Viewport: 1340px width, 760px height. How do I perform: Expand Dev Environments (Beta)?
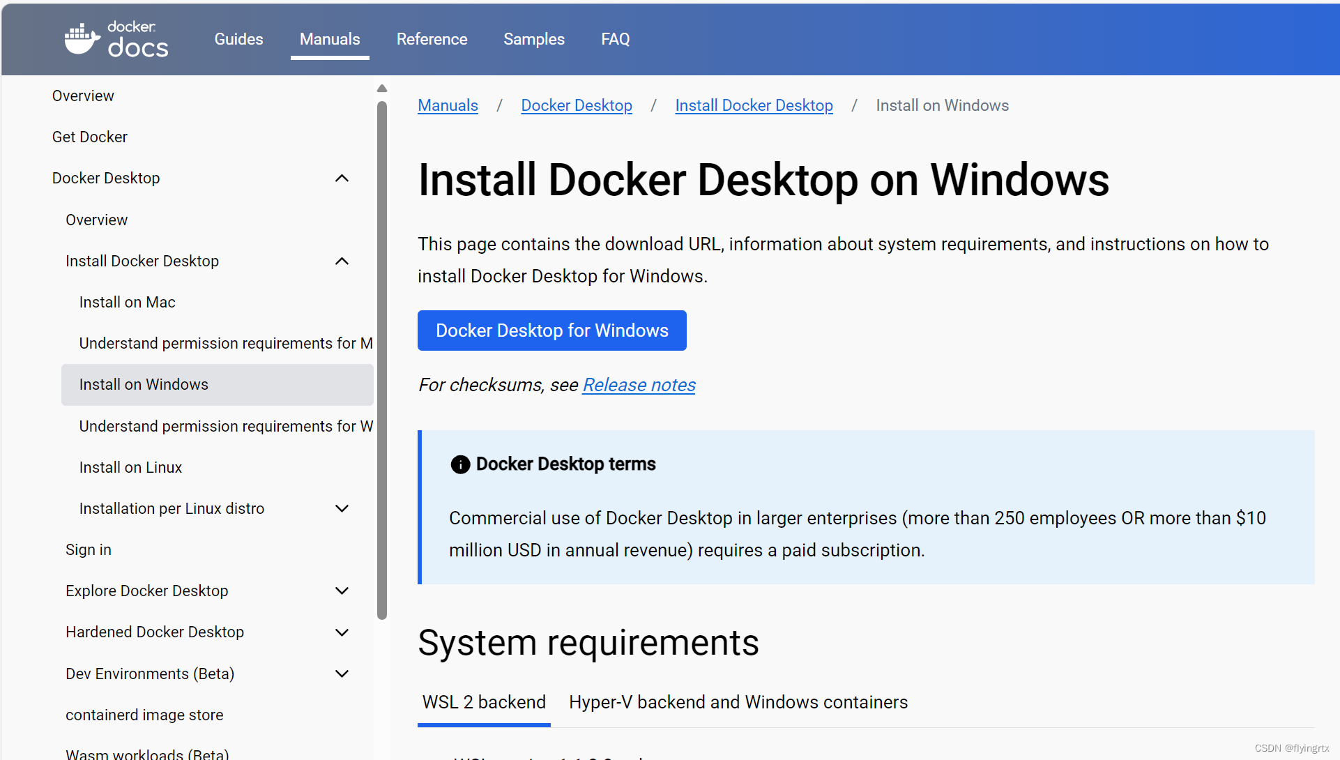click(342, 674)
